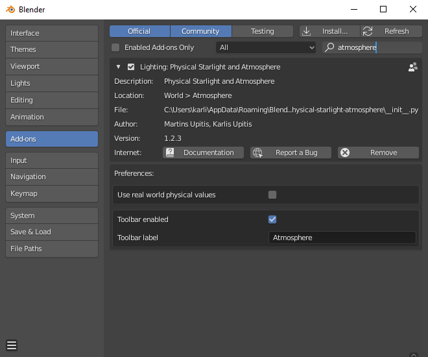Enable Use real world physical values
Viewport: 428px width, 357px height.
click(x=272, y=195)
